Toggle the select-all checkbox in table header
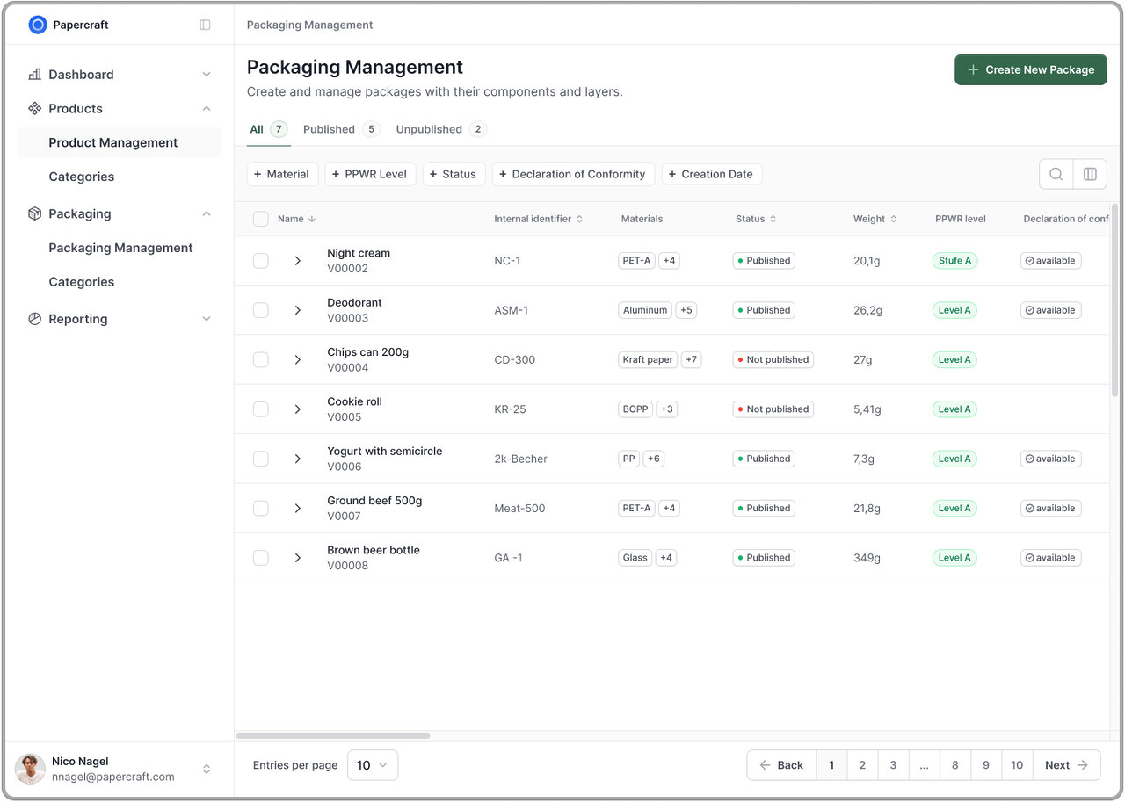This screenshot has height=803, width=1125. tap(261, 219)
